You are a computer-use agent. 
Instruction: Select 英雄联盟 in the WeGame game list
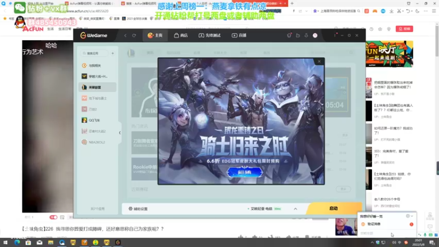(98, 87)
